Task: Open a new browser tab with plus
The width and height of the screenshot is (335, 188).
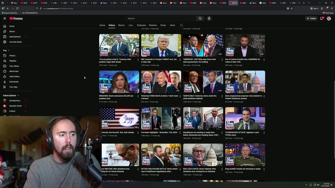Action: [304, 3]
